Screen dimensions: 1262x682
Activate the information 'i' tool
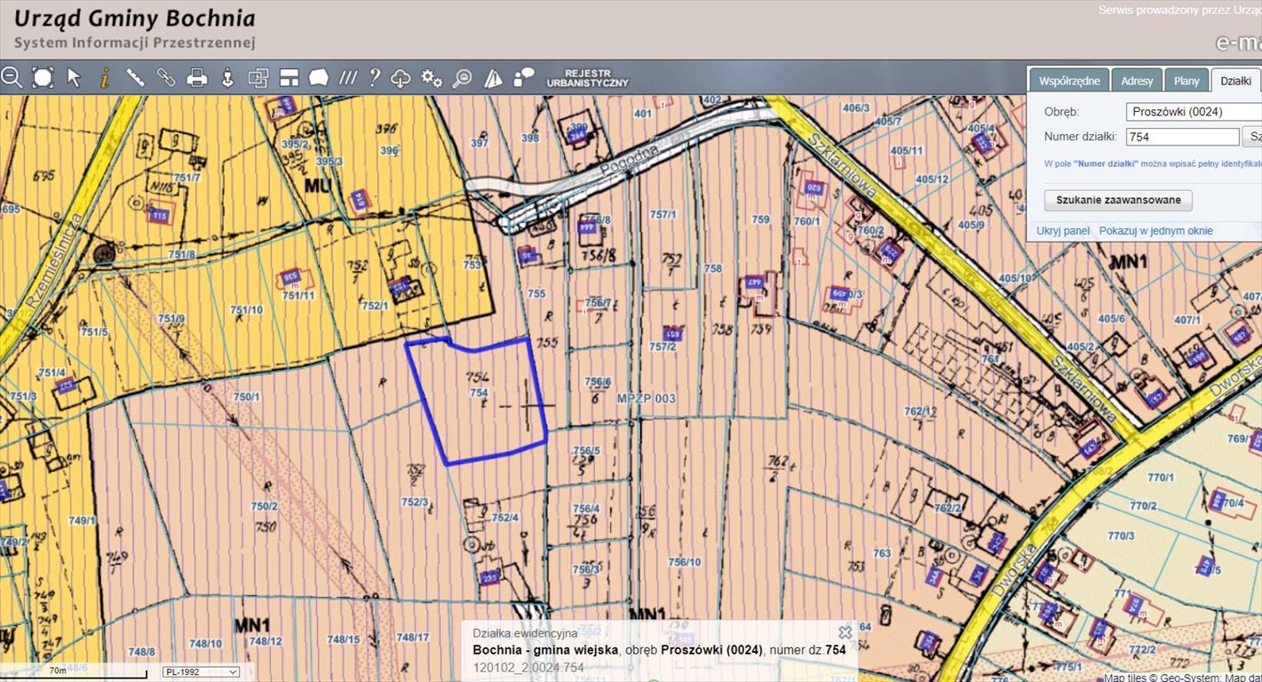(104, 77)
